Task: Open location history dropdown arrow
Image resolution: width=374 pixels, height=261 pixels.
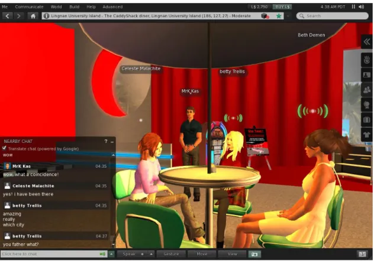Action: [288, 16]
